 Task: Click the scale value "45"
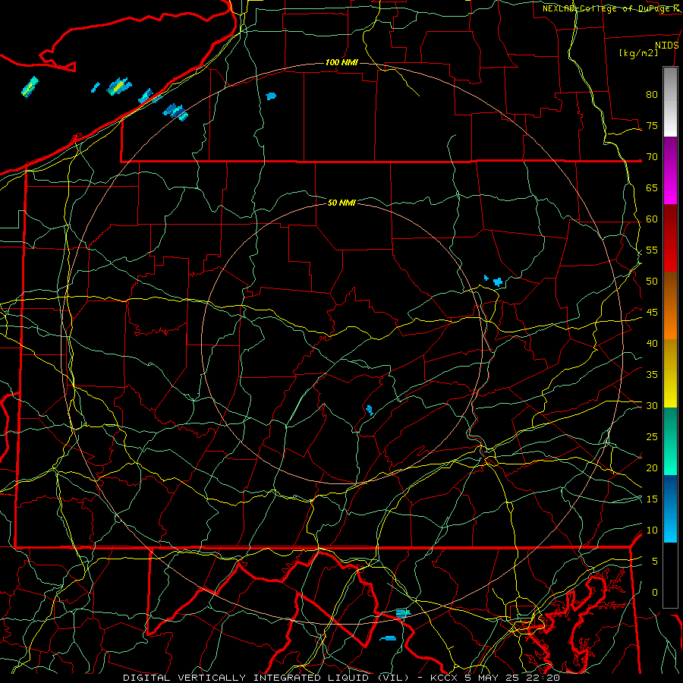[x=652, y=313]
